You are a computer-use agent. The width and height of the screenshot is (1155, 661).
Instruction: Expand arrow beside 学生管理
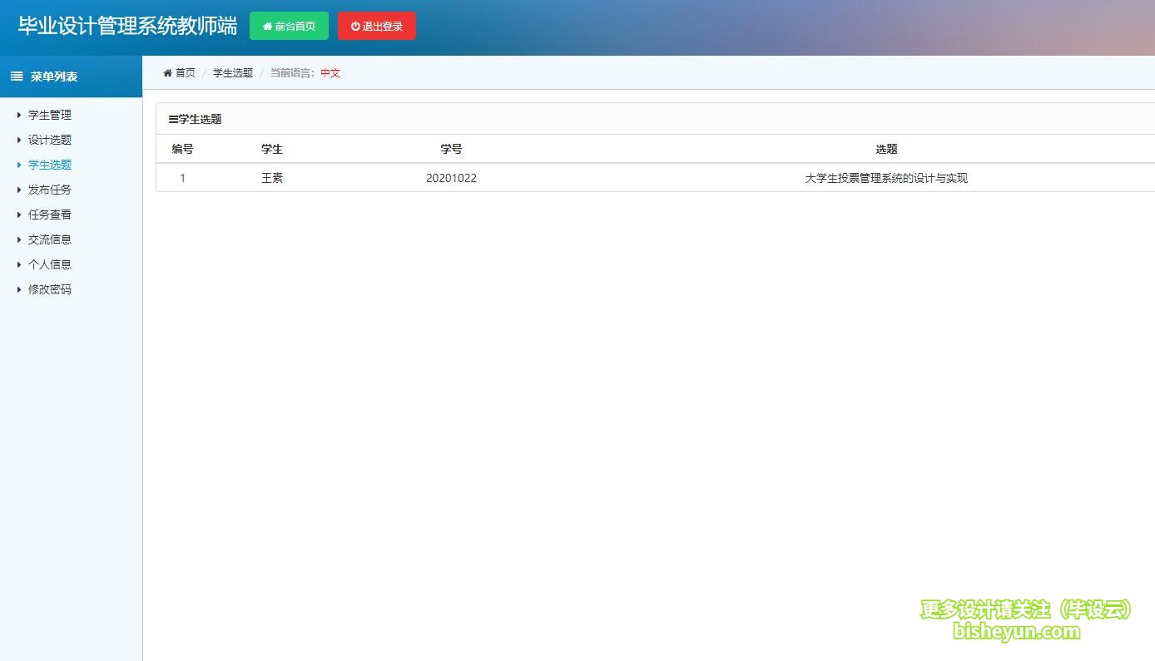(19, 115)
